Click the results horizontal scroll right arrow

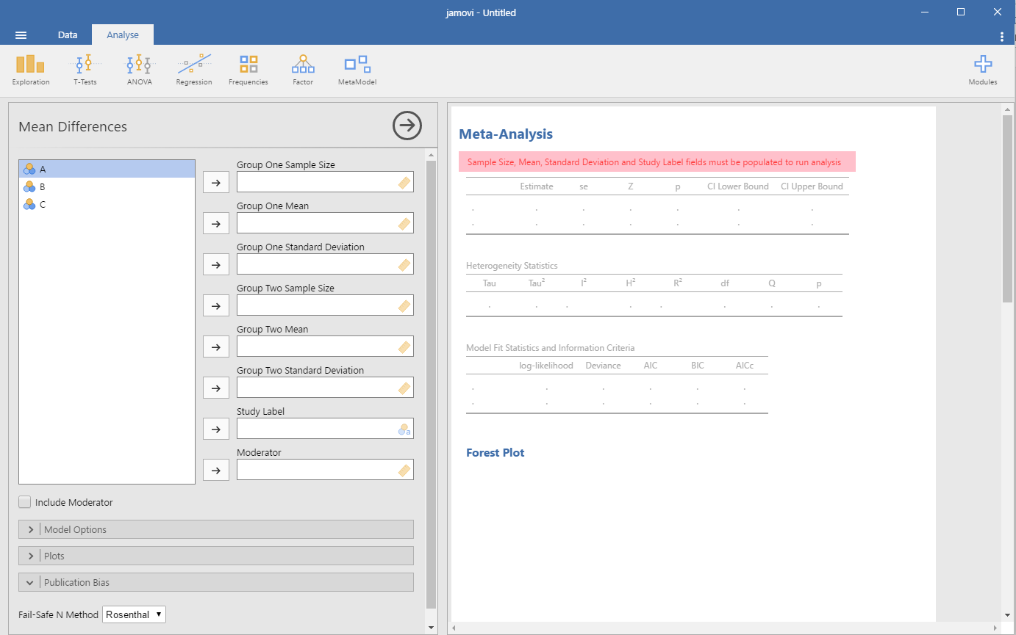tap(997, 628)
